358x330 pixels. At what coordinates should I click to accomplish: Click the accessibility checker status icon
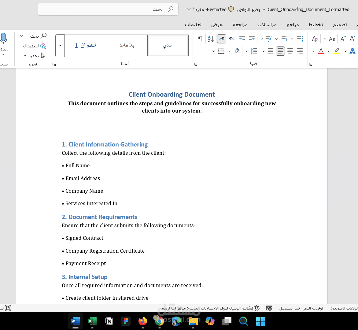[x=257, y=308]
